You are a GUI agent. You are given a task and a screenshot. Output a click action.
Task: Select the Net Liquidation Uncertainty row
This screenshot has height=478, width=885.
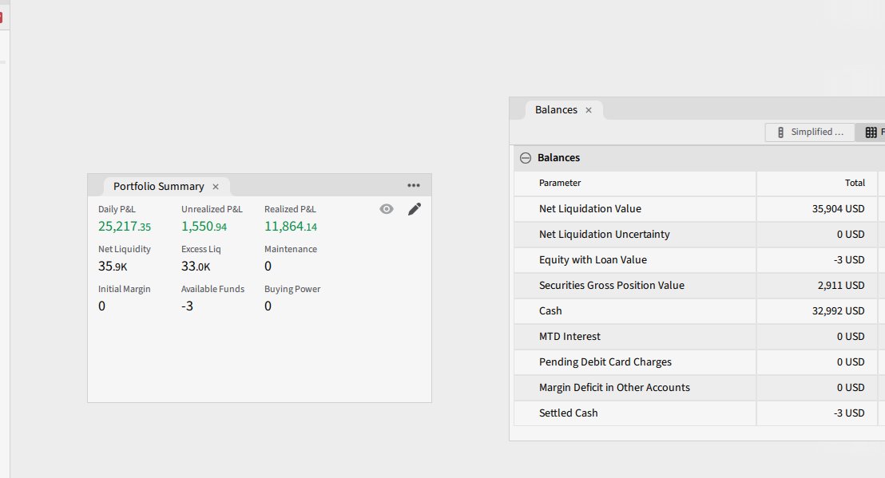click(700, 235)
